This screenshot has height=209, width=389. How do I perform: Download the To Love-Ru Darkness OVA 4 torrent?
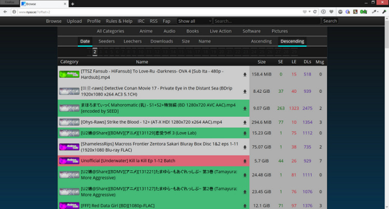coord(245,74)
